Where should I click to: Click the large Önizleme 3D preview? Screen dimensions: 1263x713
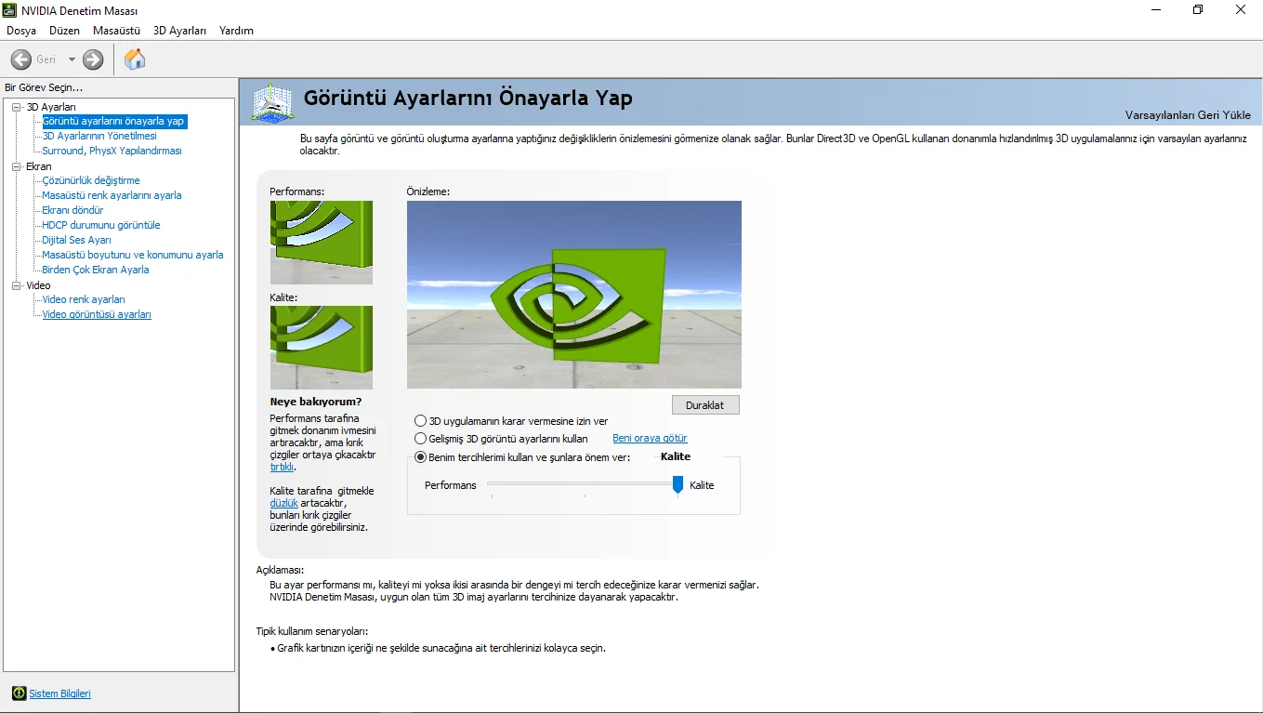point(574,295)
